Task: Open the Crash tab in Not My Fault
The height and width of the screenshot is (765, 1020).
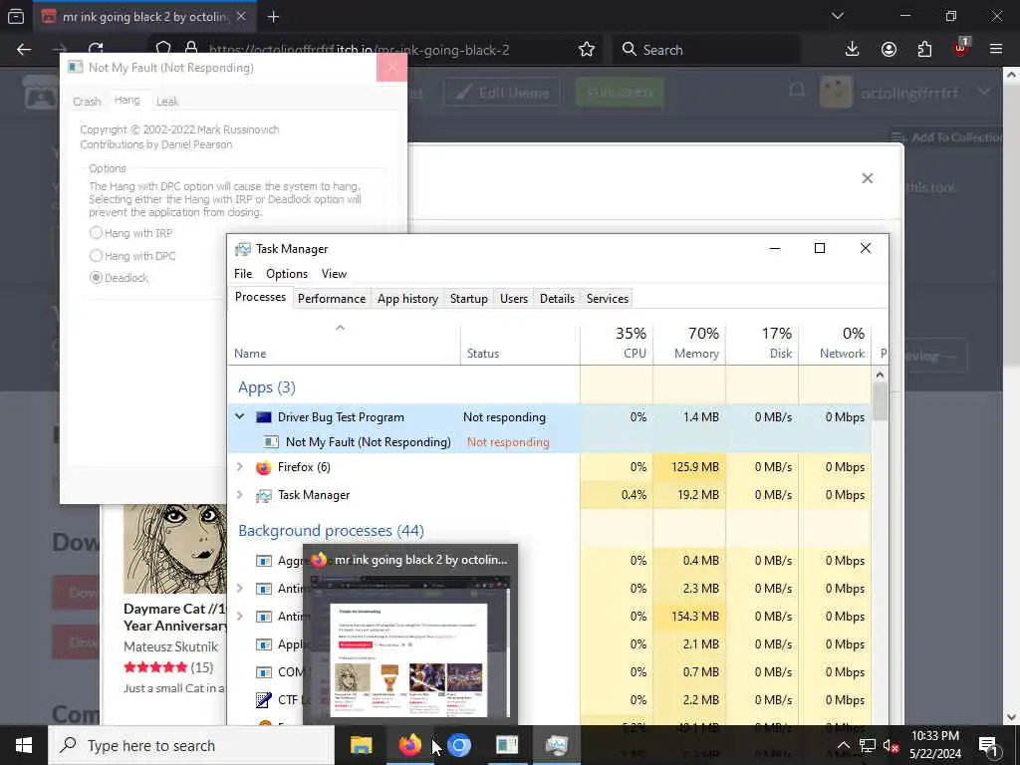Action: coord(87,102)
